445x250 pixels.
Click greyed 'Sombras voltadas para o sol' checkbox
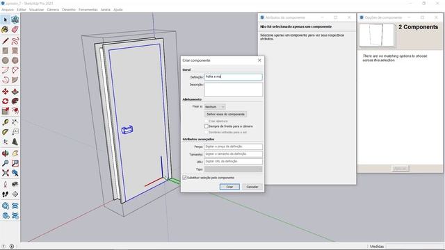207,132
